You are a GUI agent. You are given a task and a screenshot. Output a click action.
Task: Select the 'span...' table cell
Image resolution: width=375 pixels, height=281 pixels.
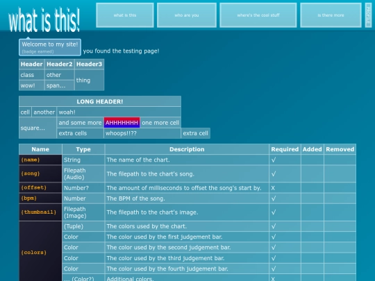pos(59,85)
